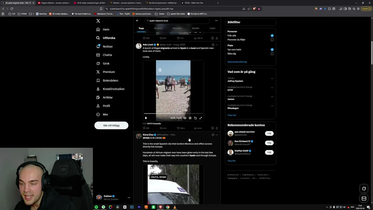Select 'Personer du följer' radio option
This screenshot has height=210, width=373.
[x=272, y=40]
